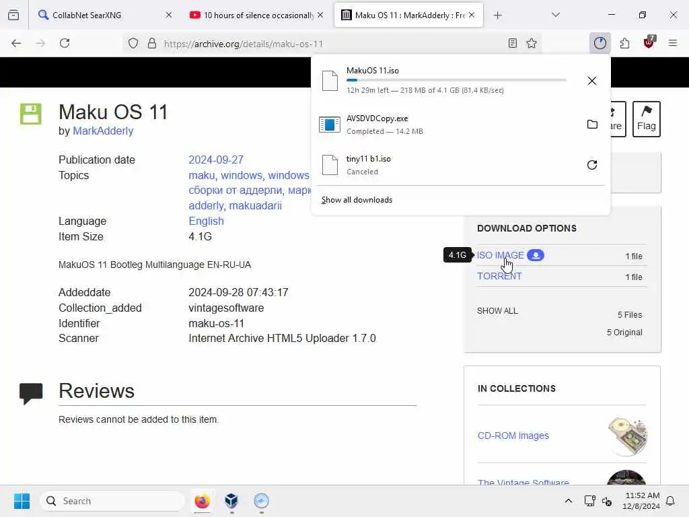Open VirtualBox from the taskbar

coord(231,501)
